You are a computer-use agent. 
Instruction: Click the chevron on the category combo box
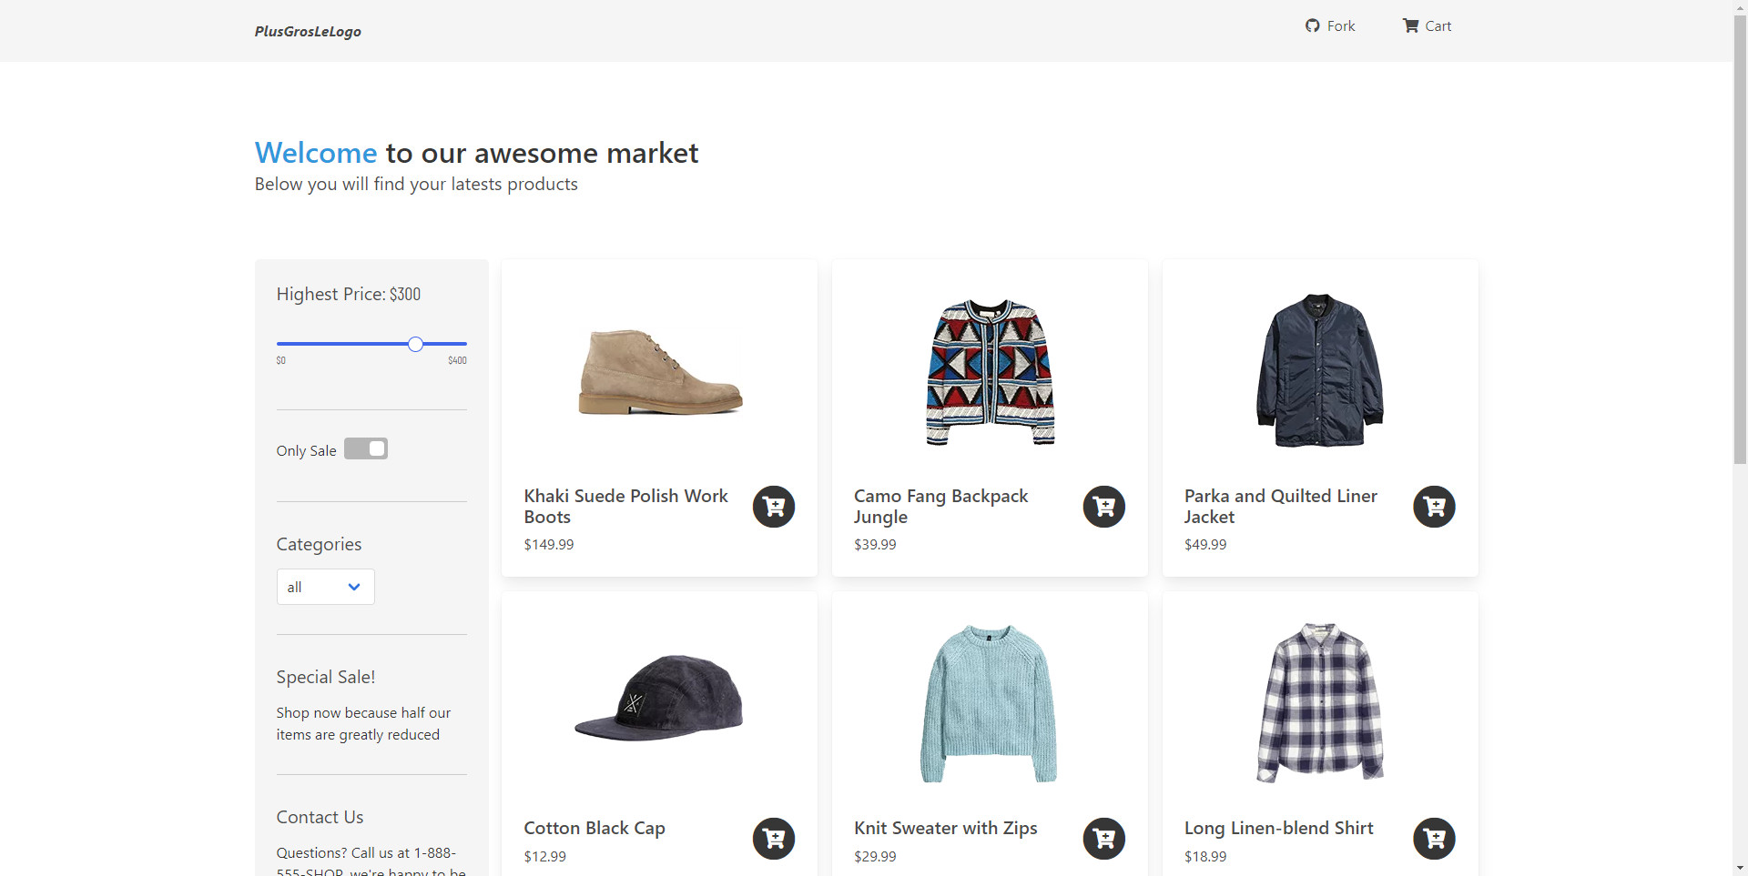[x=353, y=587]
